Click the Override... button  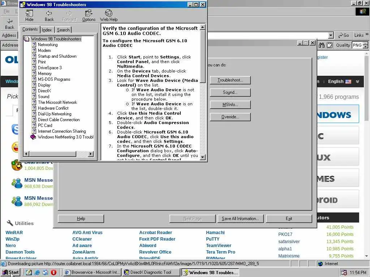pyautogui.click(x=230, y=117)
